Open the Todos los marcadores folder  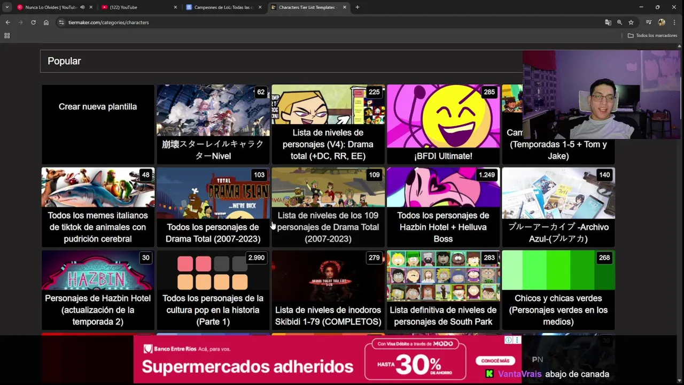(x=652, y=35)
